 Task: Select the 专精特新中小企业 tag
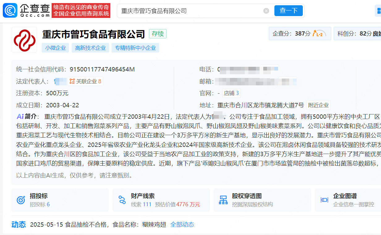(x=135, y=48)
